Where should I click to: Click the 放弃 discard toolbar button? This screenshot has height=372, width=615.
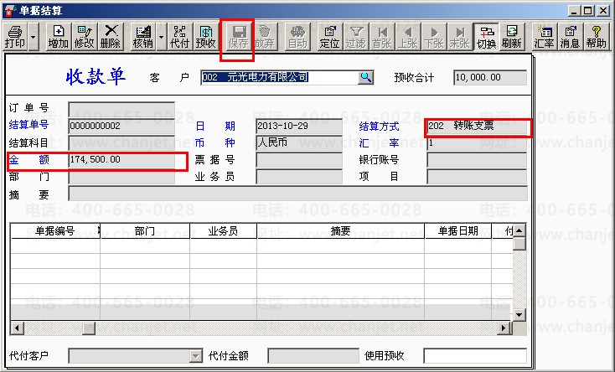click(265, 37)
